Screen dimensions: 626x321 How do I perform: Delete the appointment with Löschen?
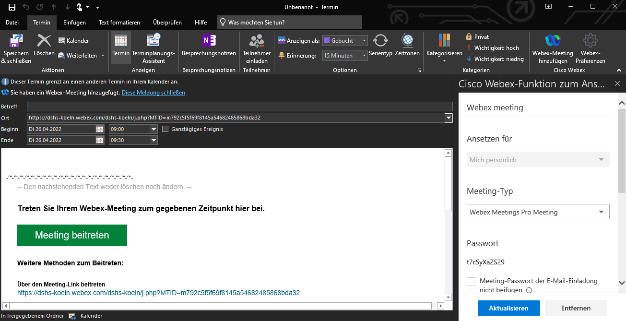(x=44, y=46)
